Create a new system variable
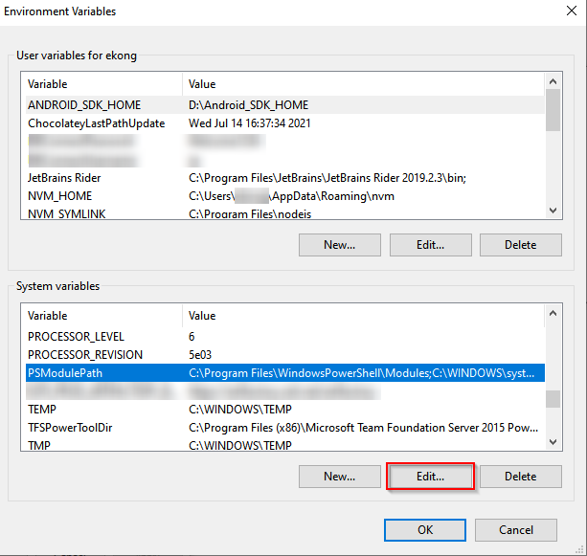Image resolution: width=587 pixels, height=556 pixels. pyautogui.click(x=340, y=476)
